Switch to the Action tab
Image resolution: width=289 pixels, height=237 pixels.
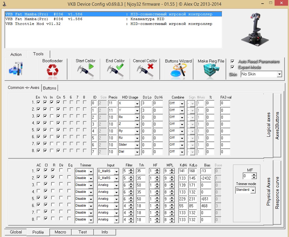coord(16,54)
